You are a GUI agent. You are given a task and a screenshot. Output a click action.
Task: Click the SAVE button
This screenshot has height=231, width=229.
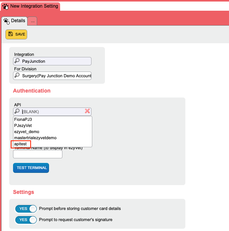pos(16,34)
